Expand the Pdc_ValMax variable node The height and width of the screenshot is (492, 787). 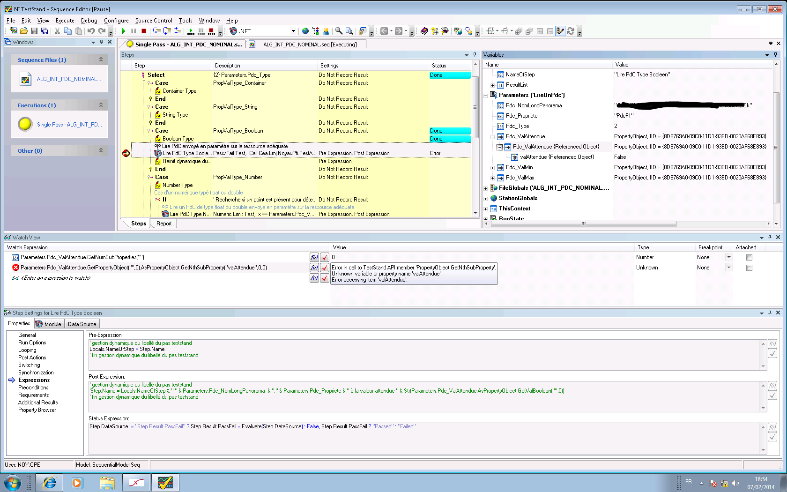492,178
